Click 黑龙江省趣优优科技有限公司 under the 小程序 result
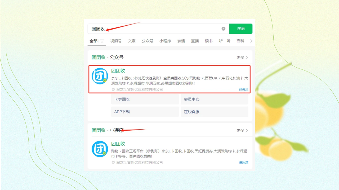Image resolution: width=339 pixels, height=190 pixels. tap(140, 162)
